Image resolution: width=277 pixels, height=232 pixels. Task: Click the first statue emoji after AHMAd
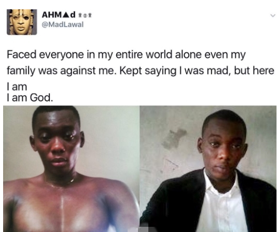click(x=80, y=16)
